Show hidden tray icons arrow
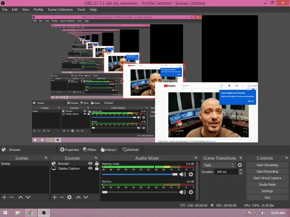Image resolution: width=290 pixels, height=217 pixels. pos(243,213)
